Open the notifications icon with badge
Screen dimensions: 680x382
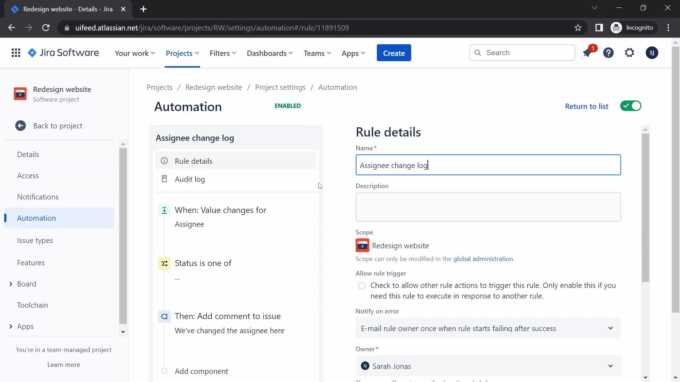pyautogui.click(x=588, y=53)
